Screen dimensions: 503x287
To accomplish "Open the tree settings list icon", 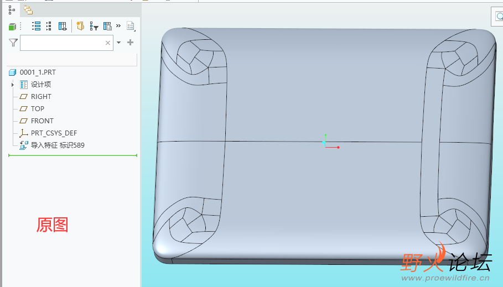I will (x=131, y=27).
